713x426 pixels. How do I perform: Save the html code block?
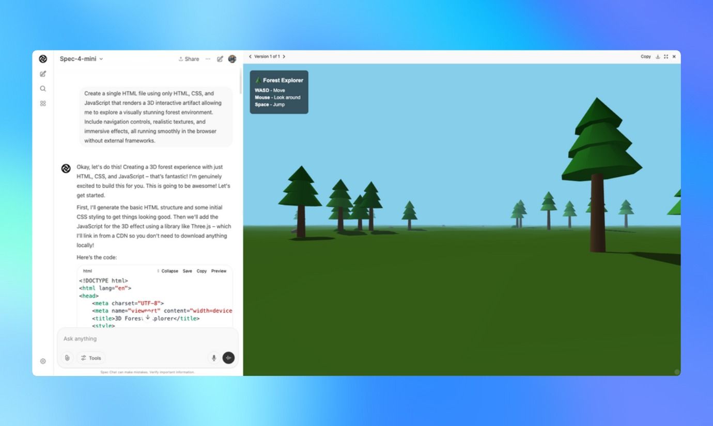click(x=187, y=271)
